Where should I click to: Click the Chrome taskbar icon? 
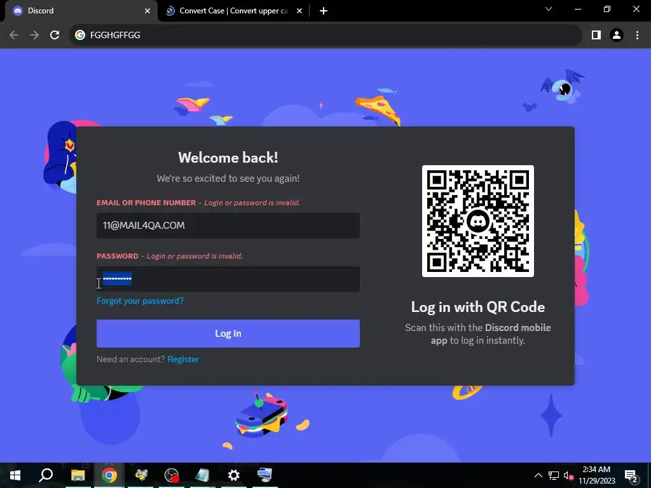(x=109, y=475)
